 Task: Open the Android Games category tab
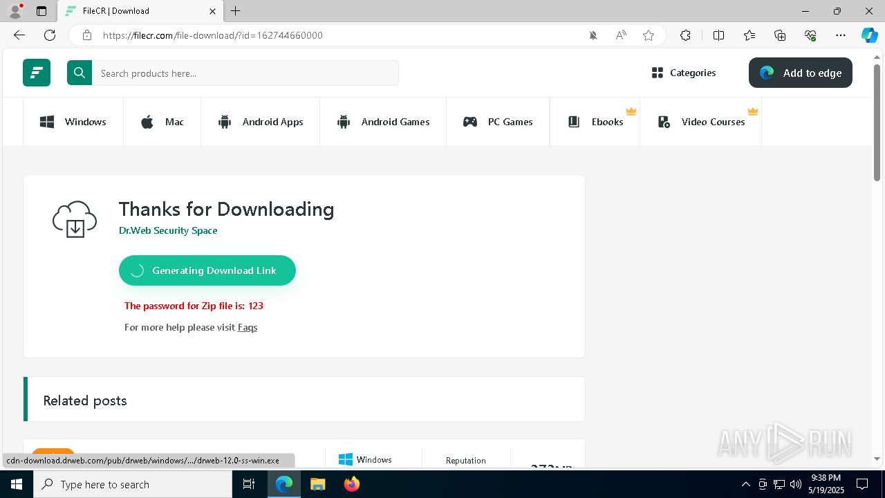(383, 122)
